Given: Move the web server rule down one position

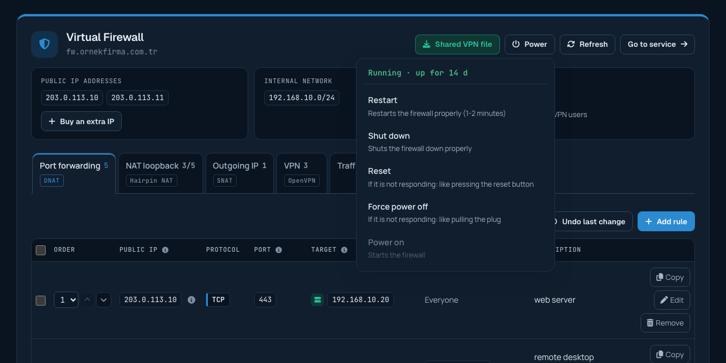Looking at the screenshot, I should pyautogui.click(x=104, y=300).
